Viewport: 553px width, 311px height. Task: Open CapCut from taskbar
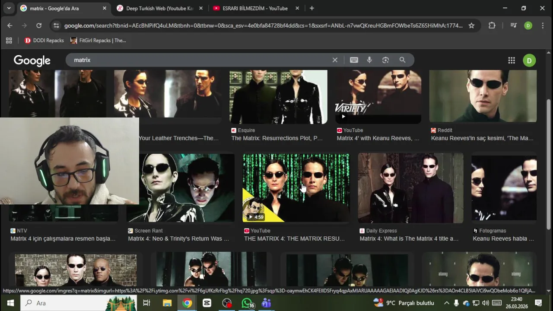pyautogui.click(x=207, y=303)
